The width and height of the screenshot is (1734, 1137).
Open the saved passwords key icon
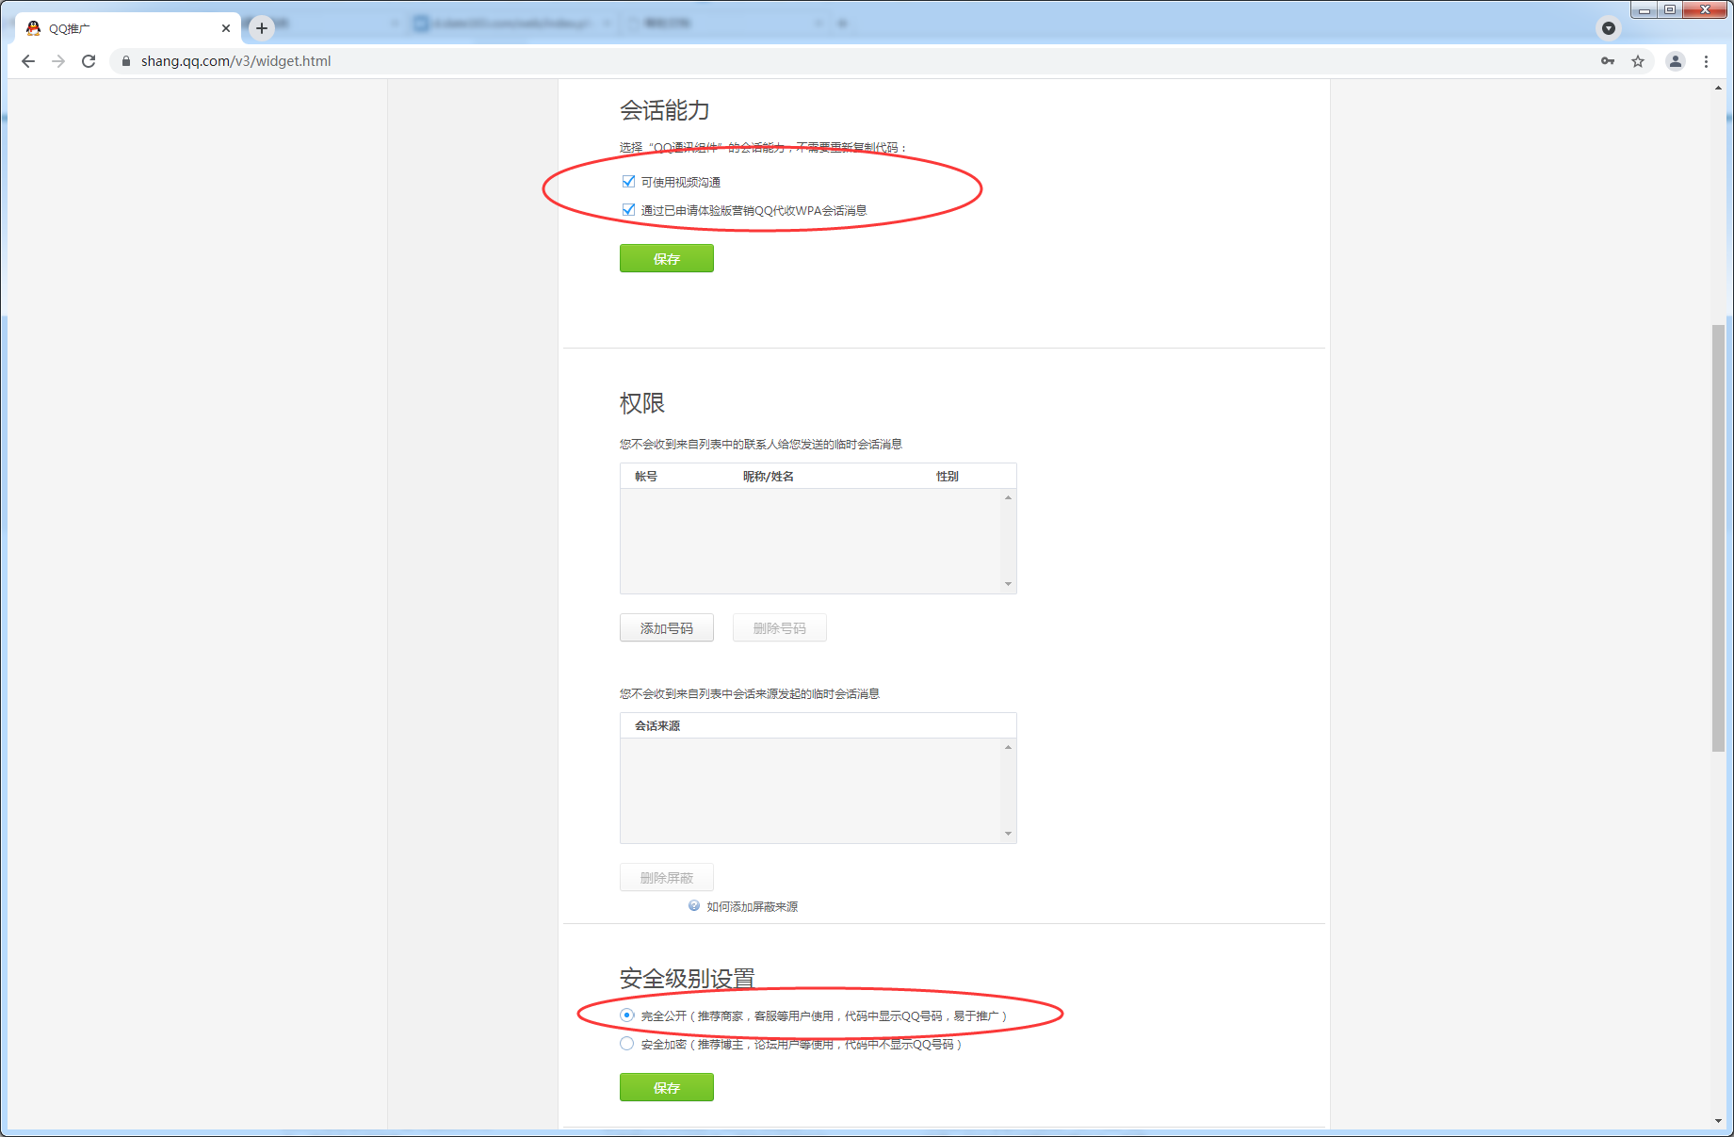click(1608, 61)
